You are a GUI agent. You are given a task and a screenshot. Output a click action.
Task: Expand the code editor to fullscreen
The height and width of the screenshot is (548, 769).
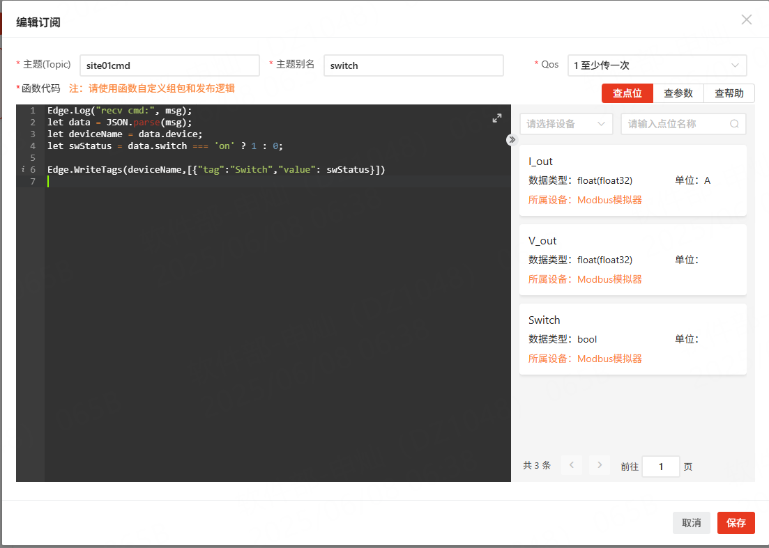(496, 118)
